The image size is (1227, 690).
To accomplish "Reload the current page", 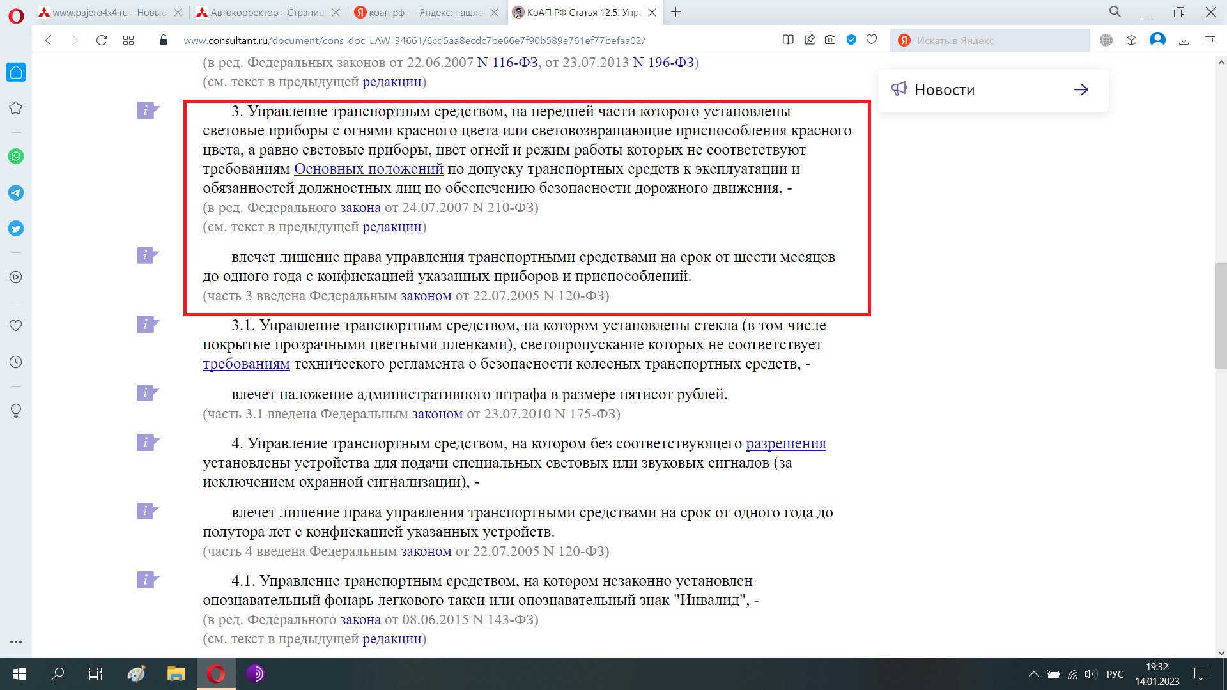I will 101,40.
